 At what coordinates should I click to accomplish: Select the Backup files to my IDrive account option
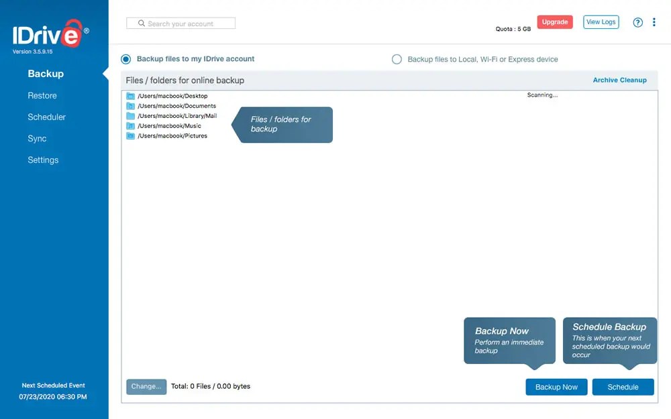click(x=125, y=59)
